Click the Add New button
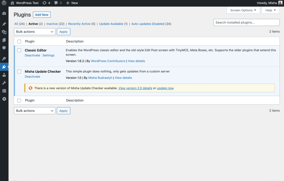This screenshot has height=181, width=284. [42, 15]
